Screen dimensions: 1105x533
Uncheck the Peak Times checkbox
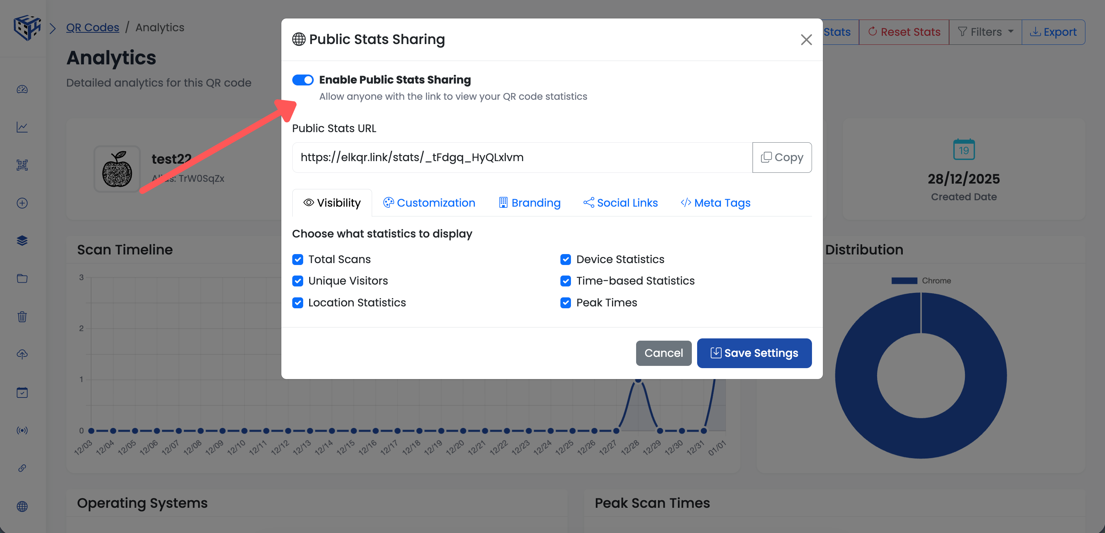pyautogui.click(x=565, y=303)
